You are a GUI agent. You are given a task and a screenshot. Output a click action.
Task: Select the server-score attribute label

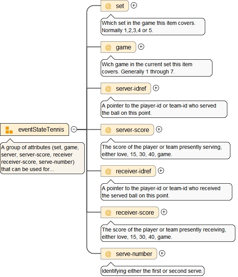pyautogui.click(x=132, y=130)
